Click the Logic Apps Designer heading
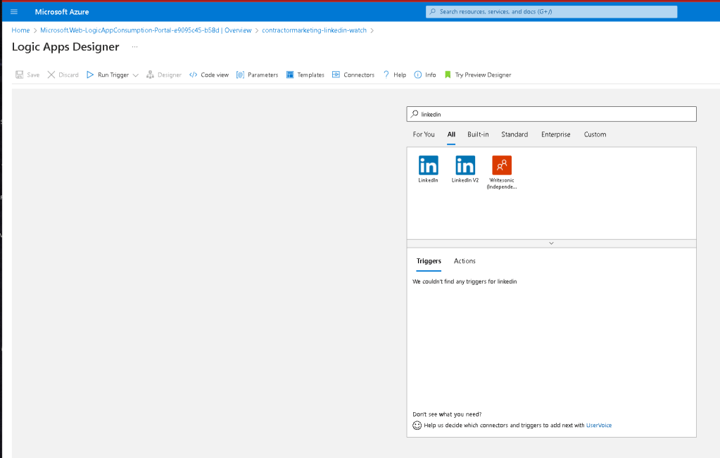Viewport: 720px width, 458px height. click(65, 47)
